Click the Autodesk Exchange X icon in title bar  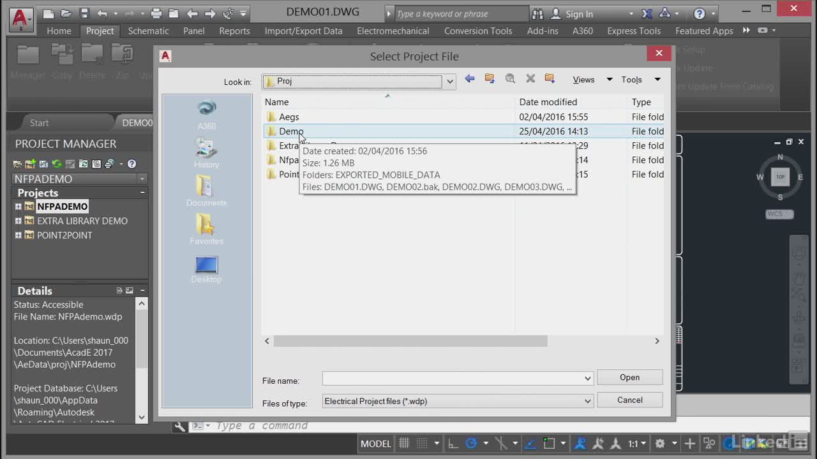[647, 13]
